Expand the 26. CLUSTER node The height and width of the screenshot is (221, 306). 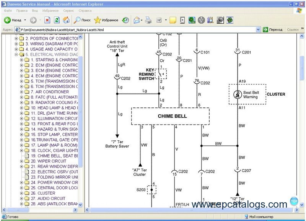click(x=22, y=193)
